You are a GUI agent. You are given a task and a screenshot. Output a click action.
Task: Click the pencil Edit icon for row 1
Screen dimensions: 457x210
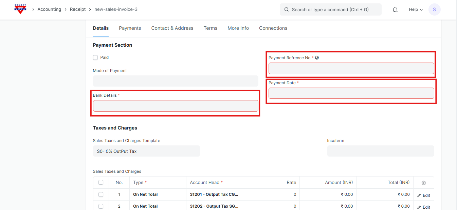(x=419, y=195)
